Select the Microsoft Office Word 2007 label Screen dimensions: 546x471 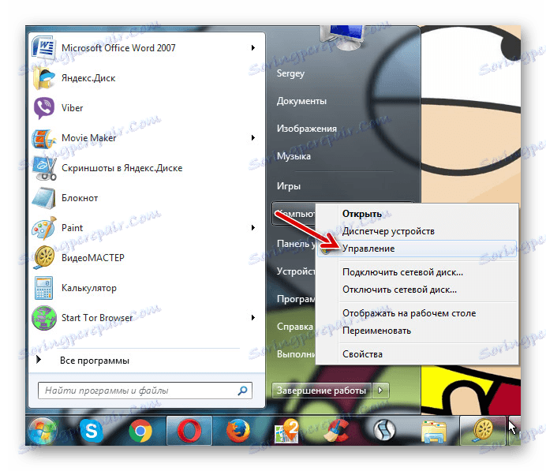pyautogui.click(x=118, y=47)
